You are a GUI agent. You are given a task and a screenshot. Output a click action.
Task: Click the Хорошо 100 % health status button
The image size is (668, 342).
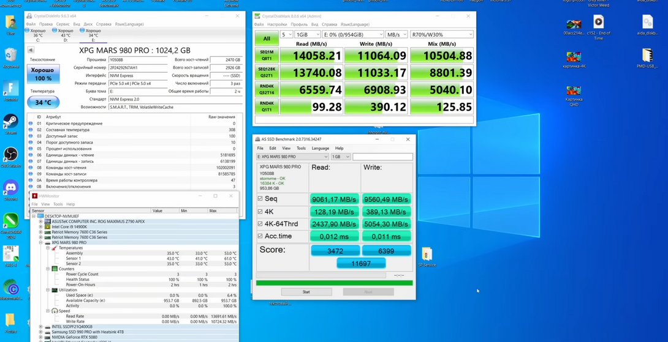click(43, 74)
